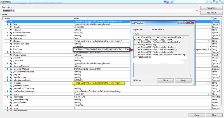Toggle the Wrap checkbox

(x=134, y=80)
